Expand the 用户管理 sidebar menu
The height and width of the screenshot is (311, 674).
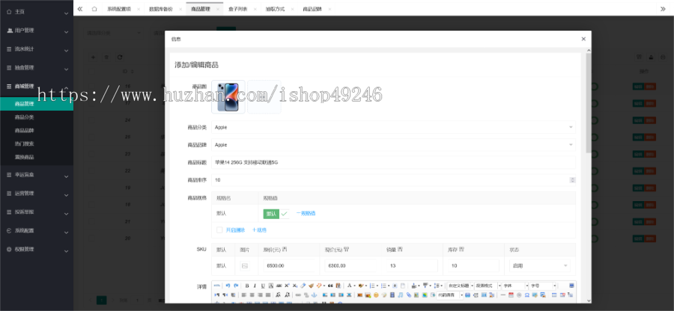(37, 31)
